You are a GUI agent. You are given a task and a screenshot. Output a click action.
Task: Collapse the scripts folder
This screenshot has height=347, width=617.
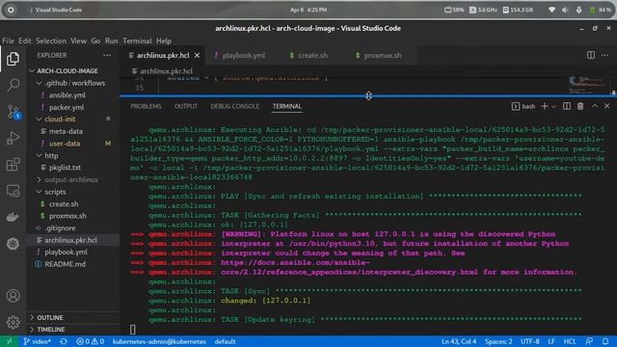coord(55,192)
